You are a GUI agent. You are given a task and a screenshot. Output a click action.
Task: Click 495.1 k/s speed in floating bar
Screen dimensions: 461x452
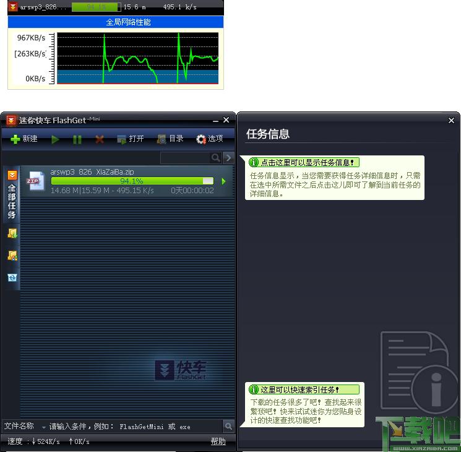pos(179,7)
